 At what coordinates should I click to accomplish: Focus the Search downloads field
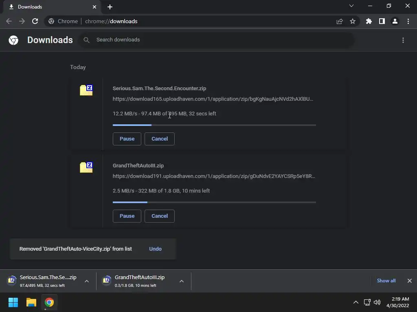pos(217,40)
